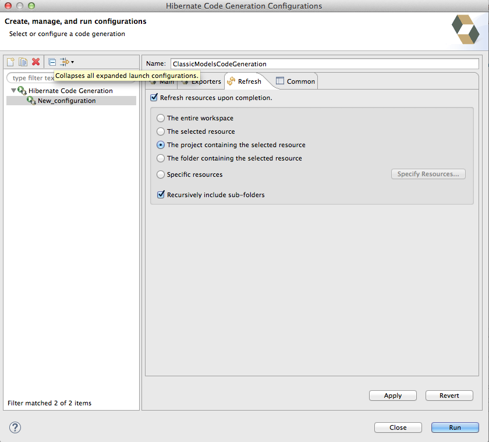
Task: Click the New_configuration item icon
Action: point(31,100)
